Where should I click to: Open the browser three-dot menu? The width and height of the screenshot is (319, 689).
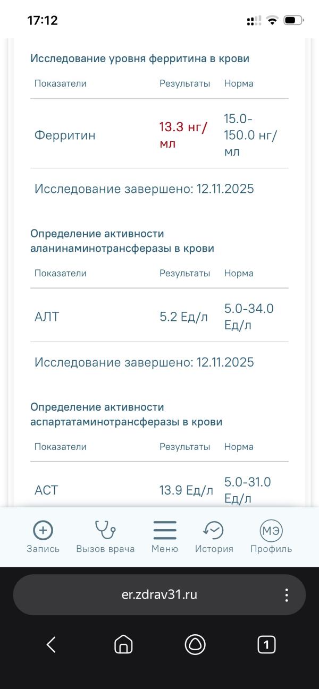(x=287, y=595)
